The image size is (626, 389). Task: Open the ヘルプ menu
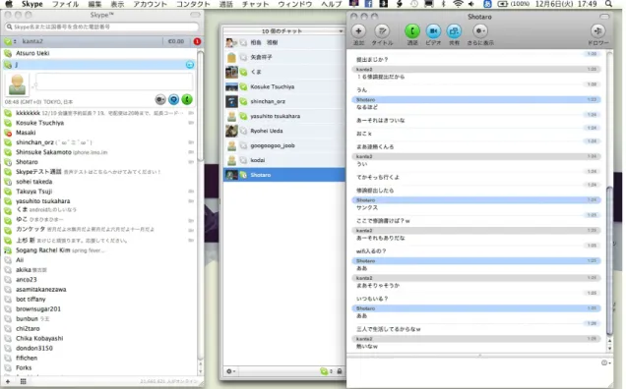pyautogui.click(x=332, y=4)
